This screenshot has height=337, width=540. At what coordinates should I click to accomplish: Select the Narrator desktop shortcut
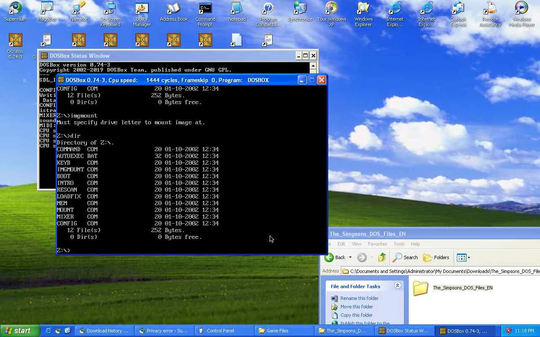[x=78, y=12]
